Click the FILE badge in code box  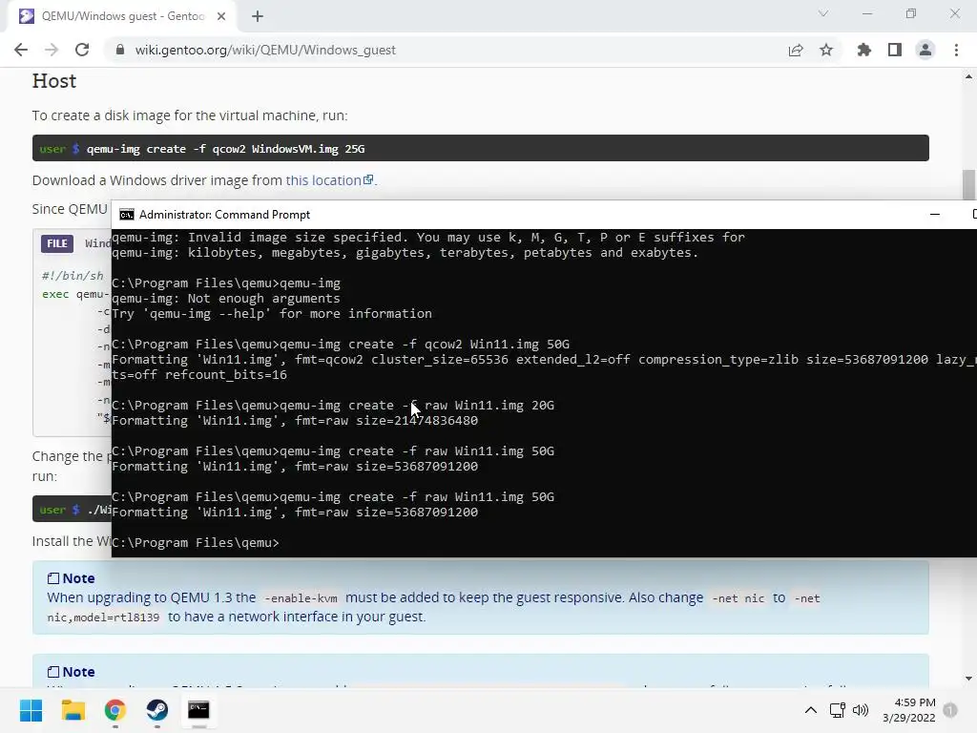(57, 243)
